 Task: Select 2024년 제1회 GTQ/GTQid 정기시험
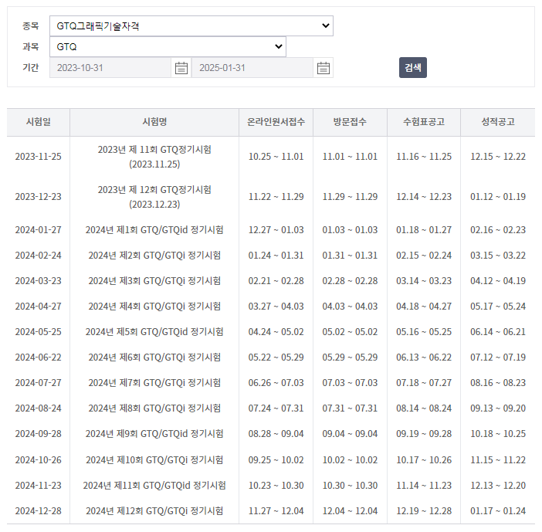(x=154, y=230)
